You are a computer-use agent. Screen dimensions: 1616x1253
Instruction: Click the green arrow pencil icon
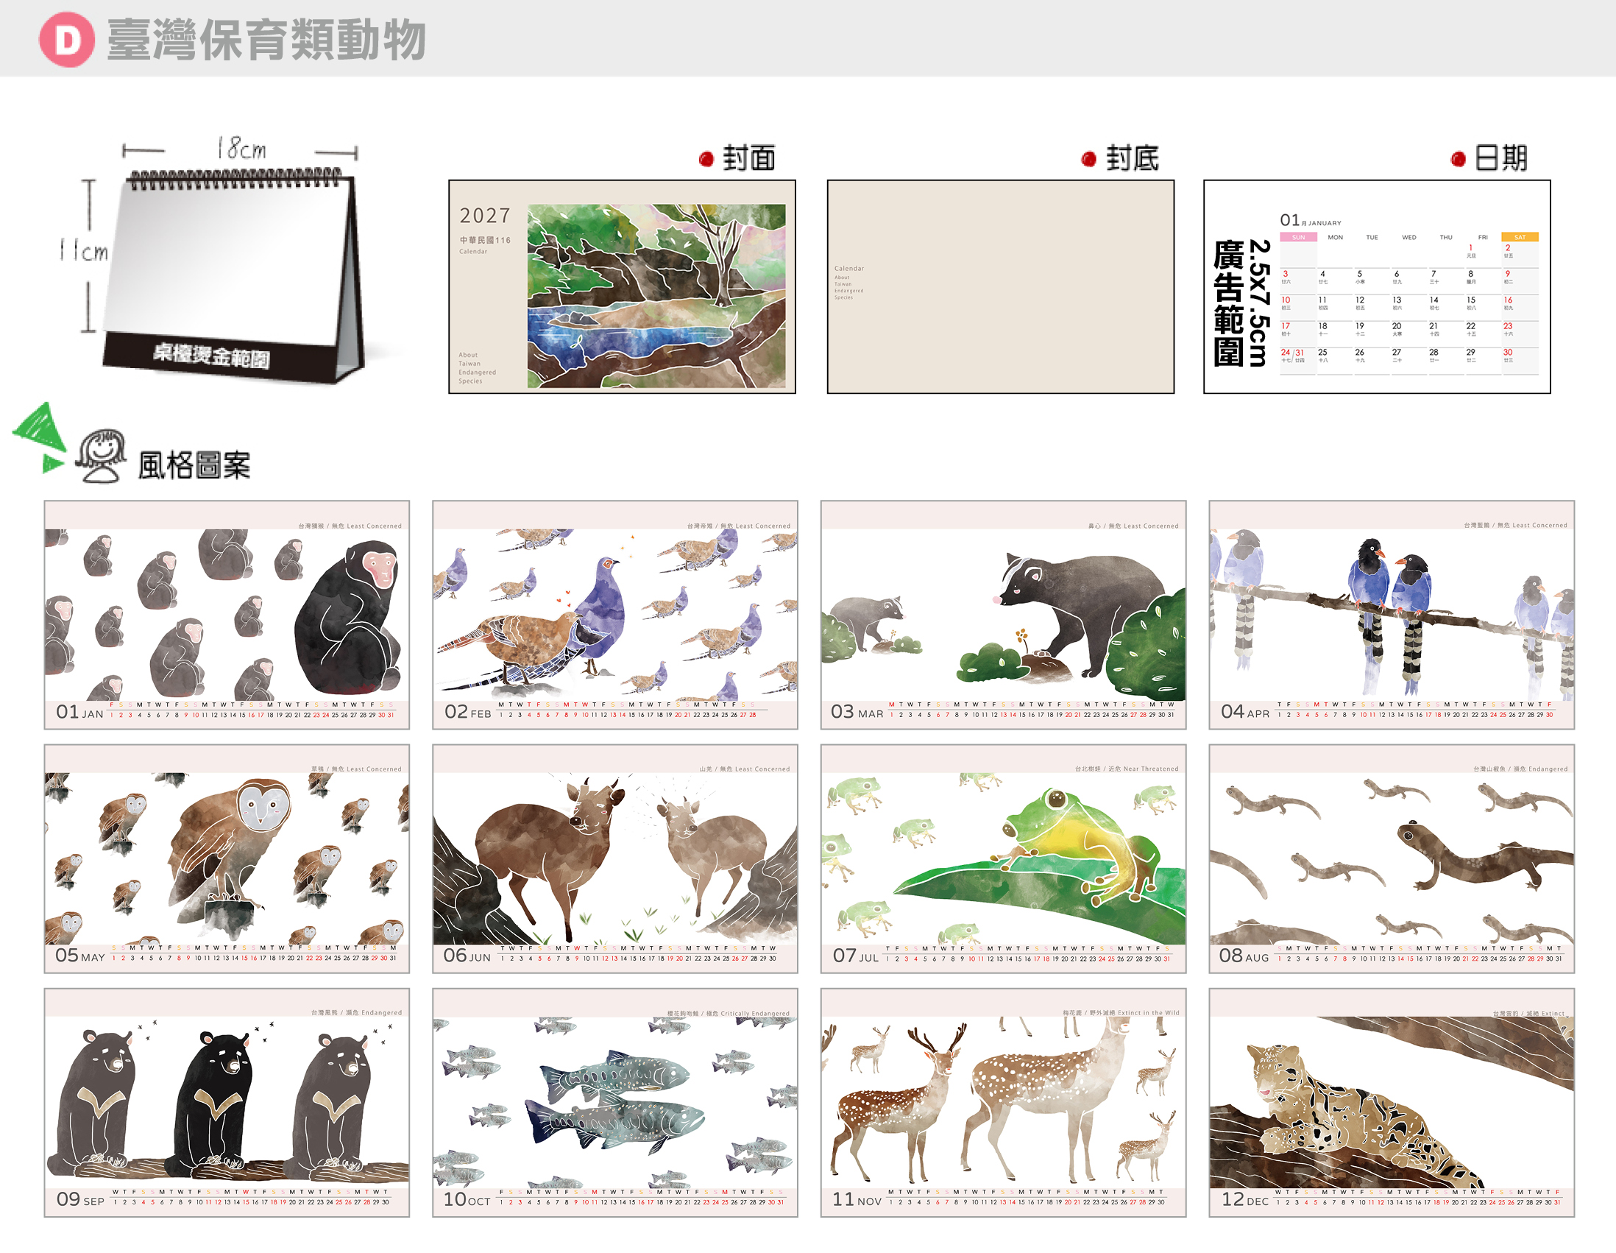point(40,437)
